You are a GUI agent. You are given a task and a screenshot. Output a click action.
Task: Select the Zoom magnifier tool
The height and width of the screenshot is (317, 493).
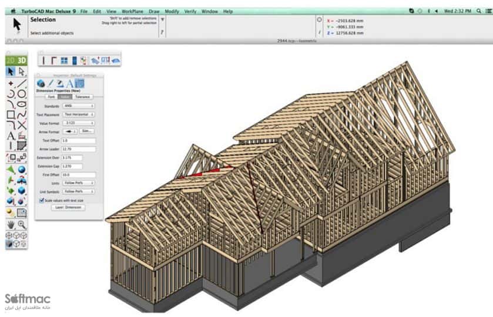click(x=22, y=224)
